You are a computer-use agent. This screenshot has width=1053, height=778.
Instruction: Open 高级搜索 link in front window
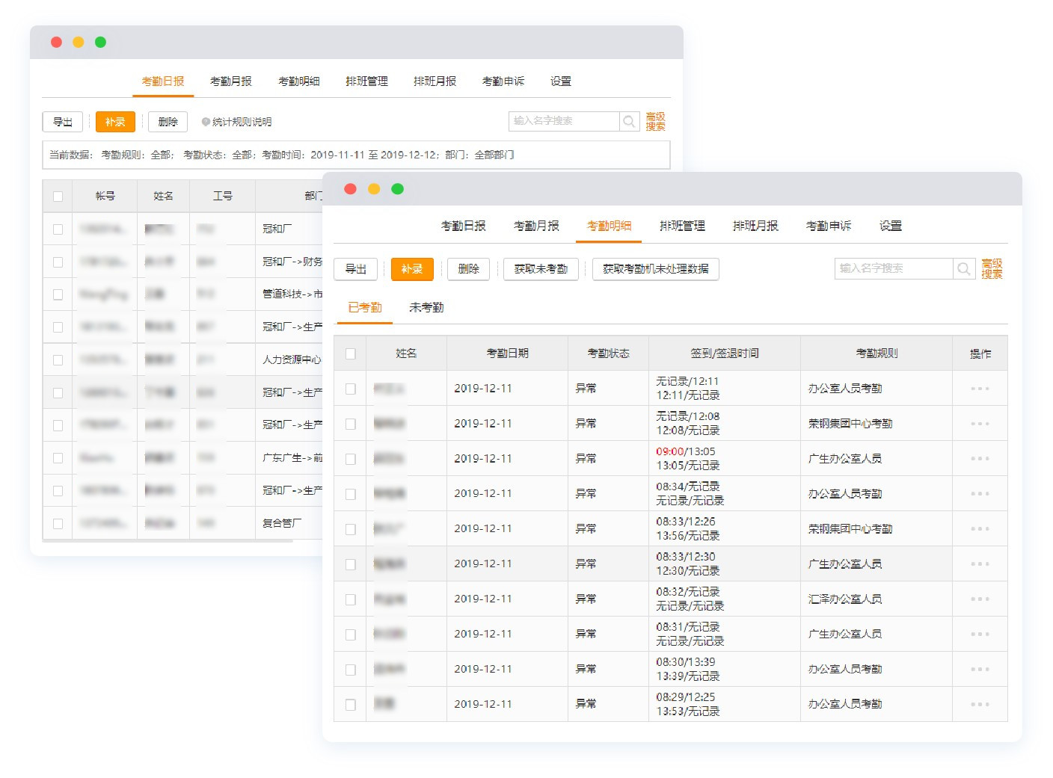coord(992,269)
